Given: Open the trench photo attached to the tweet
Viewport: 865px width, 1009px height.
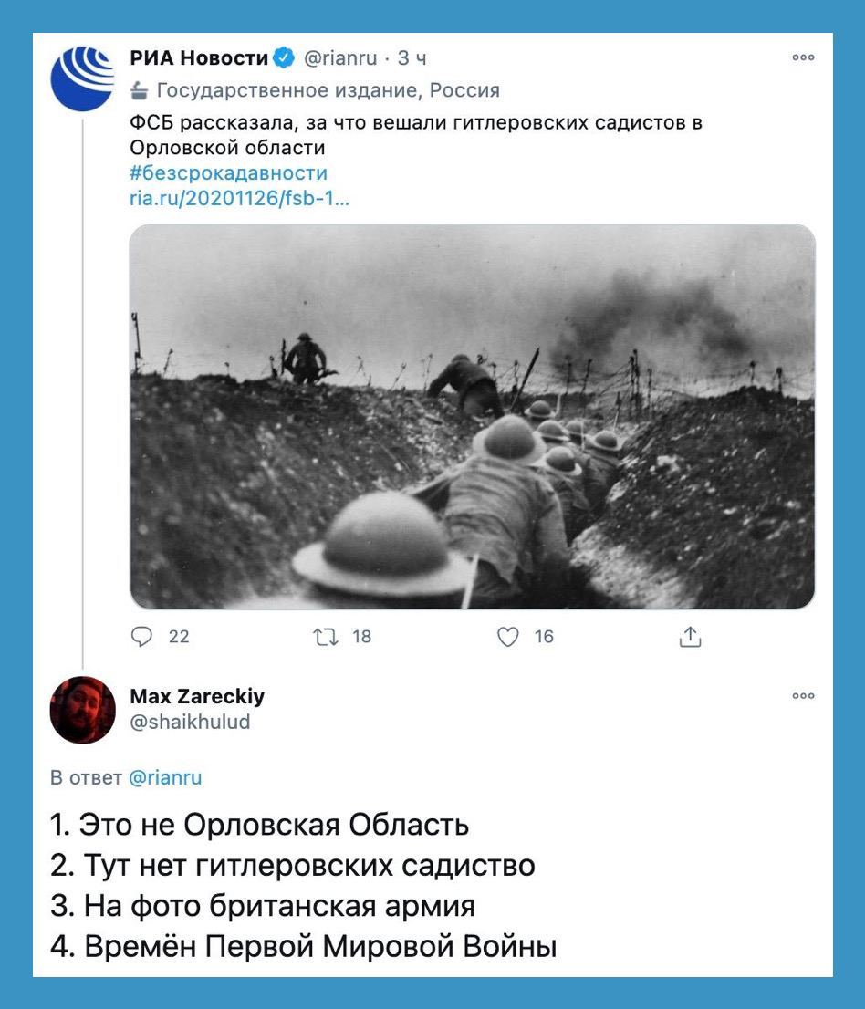Looking at the screenshot, I should (473, 416).
